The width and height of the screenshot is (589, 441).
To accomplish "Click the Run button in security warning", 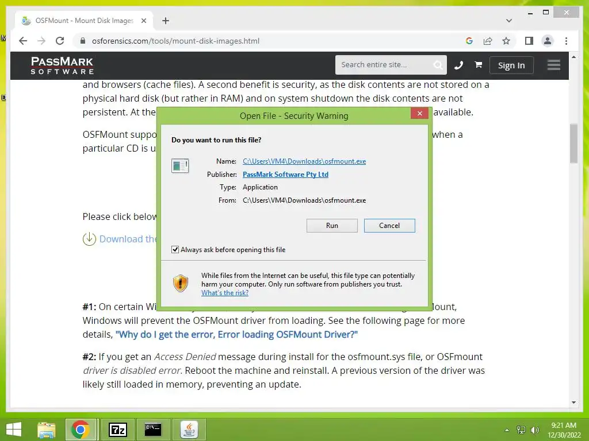I will (x=332, y=225).
